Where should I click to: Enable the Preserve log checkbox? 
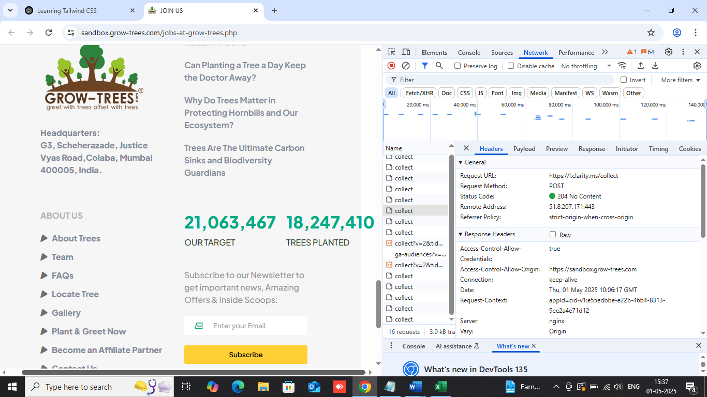pyautogui.click(x=458, y=66)
